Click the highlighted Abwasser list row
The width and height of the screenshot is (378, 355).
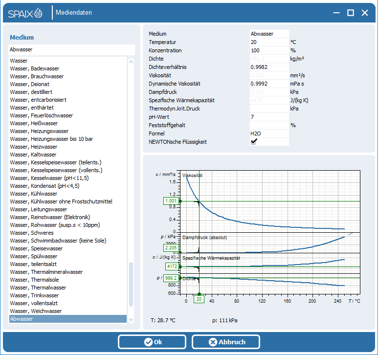coord(68,319)
